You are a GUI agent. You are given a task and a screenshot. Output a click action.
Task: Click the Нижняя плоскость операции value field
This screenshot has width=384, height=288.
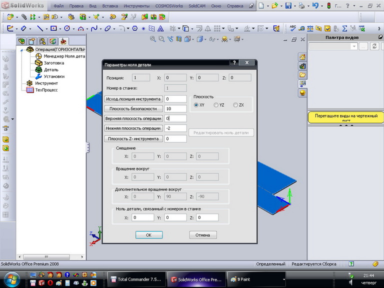tap(175, 128)
